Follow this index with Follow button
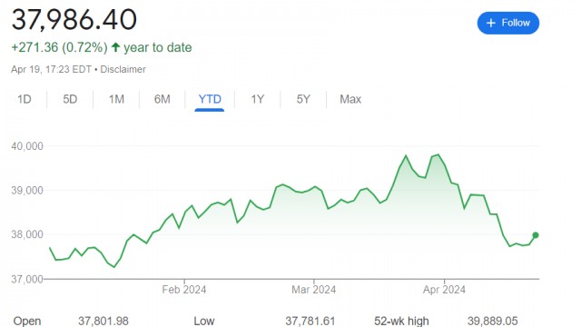 coord(508,23)
